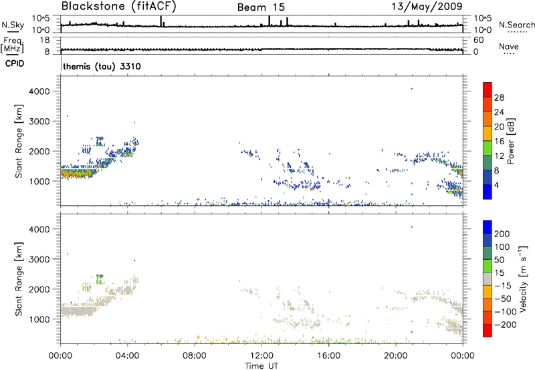Viewport: 535px width, 370px height.
Task: Pick the yellow 16–20 dB Power colorbar segment
Action: pyautogui.click(x=488, y=134)
